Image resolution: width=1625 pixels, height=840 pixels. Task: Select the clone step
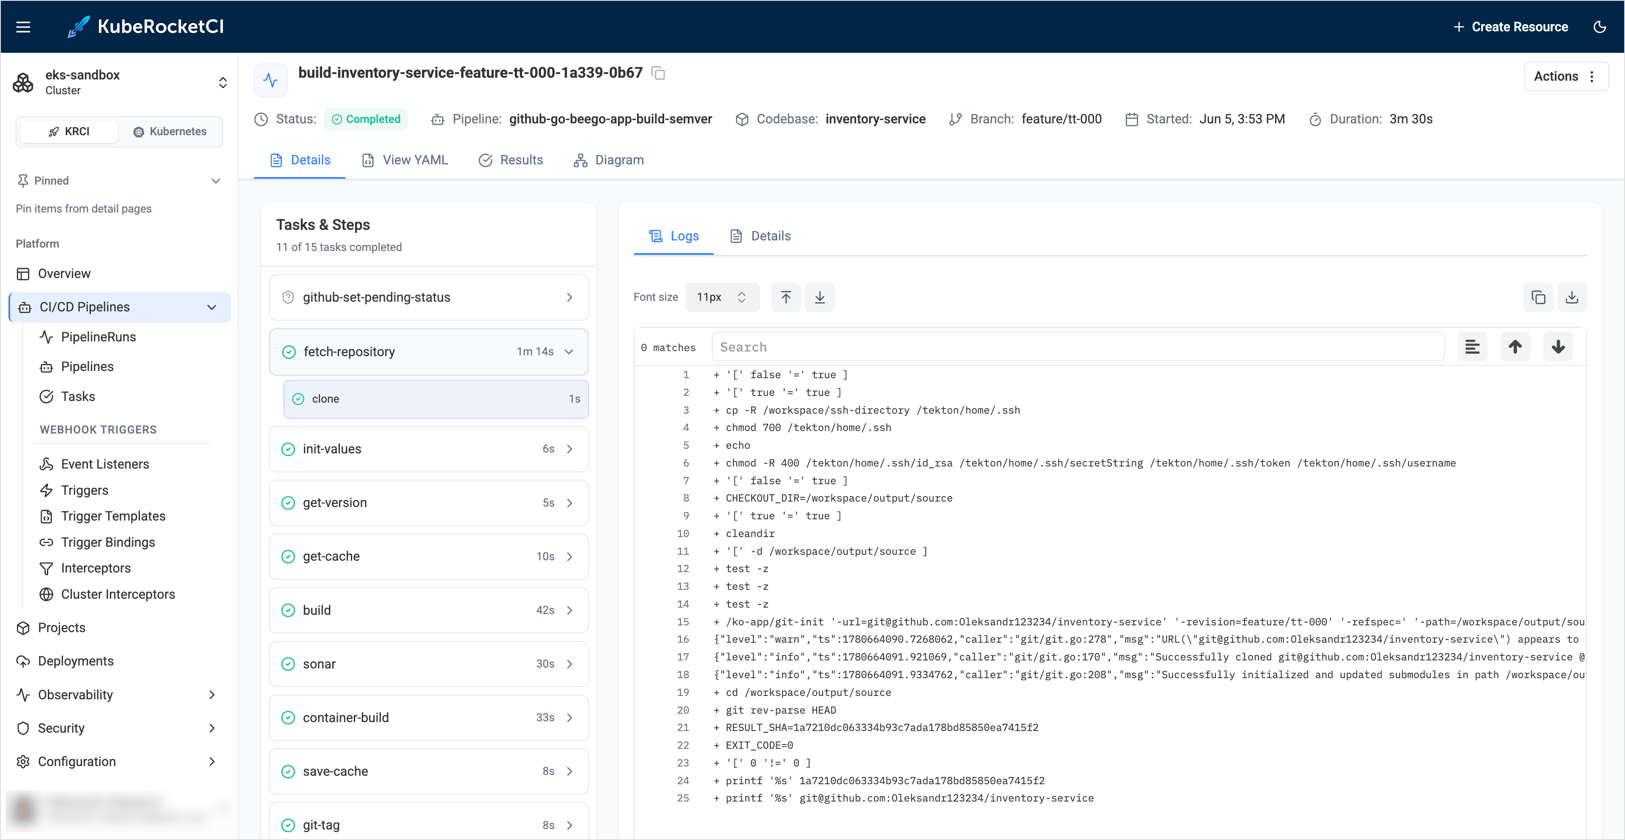click(x=436, y=398)
